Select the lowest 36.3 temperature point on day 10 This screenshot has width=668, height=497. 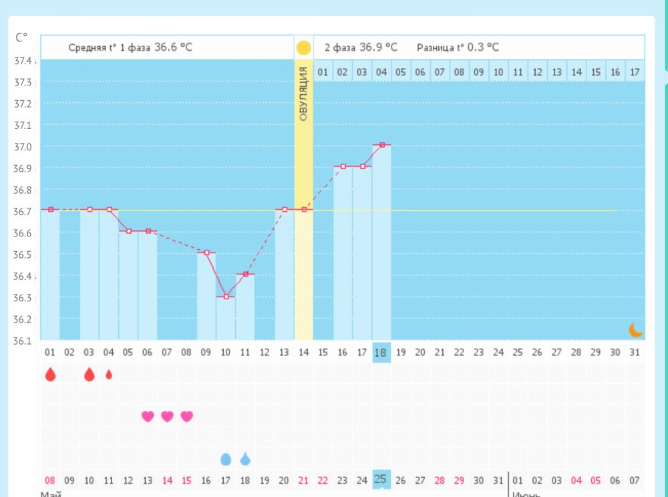click(226, 296)
